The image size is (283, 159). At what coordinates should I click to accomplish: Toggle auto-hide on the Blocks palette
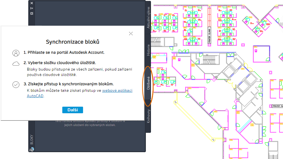click(32, 8)
